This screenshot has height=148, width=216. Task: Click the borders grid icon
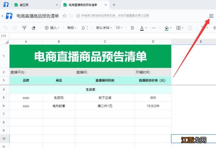[178, 28]
